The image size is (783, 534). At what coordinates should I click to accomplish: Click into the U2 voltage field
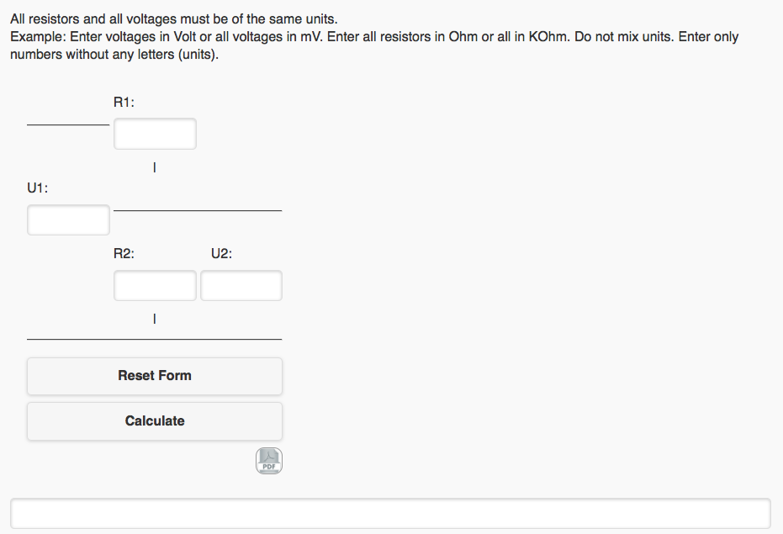point(241,286)
